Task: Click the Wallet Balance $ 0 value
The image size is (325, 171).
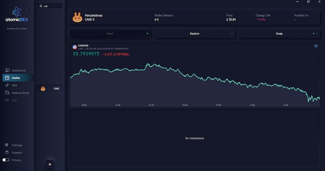Action: pos(157,19)
